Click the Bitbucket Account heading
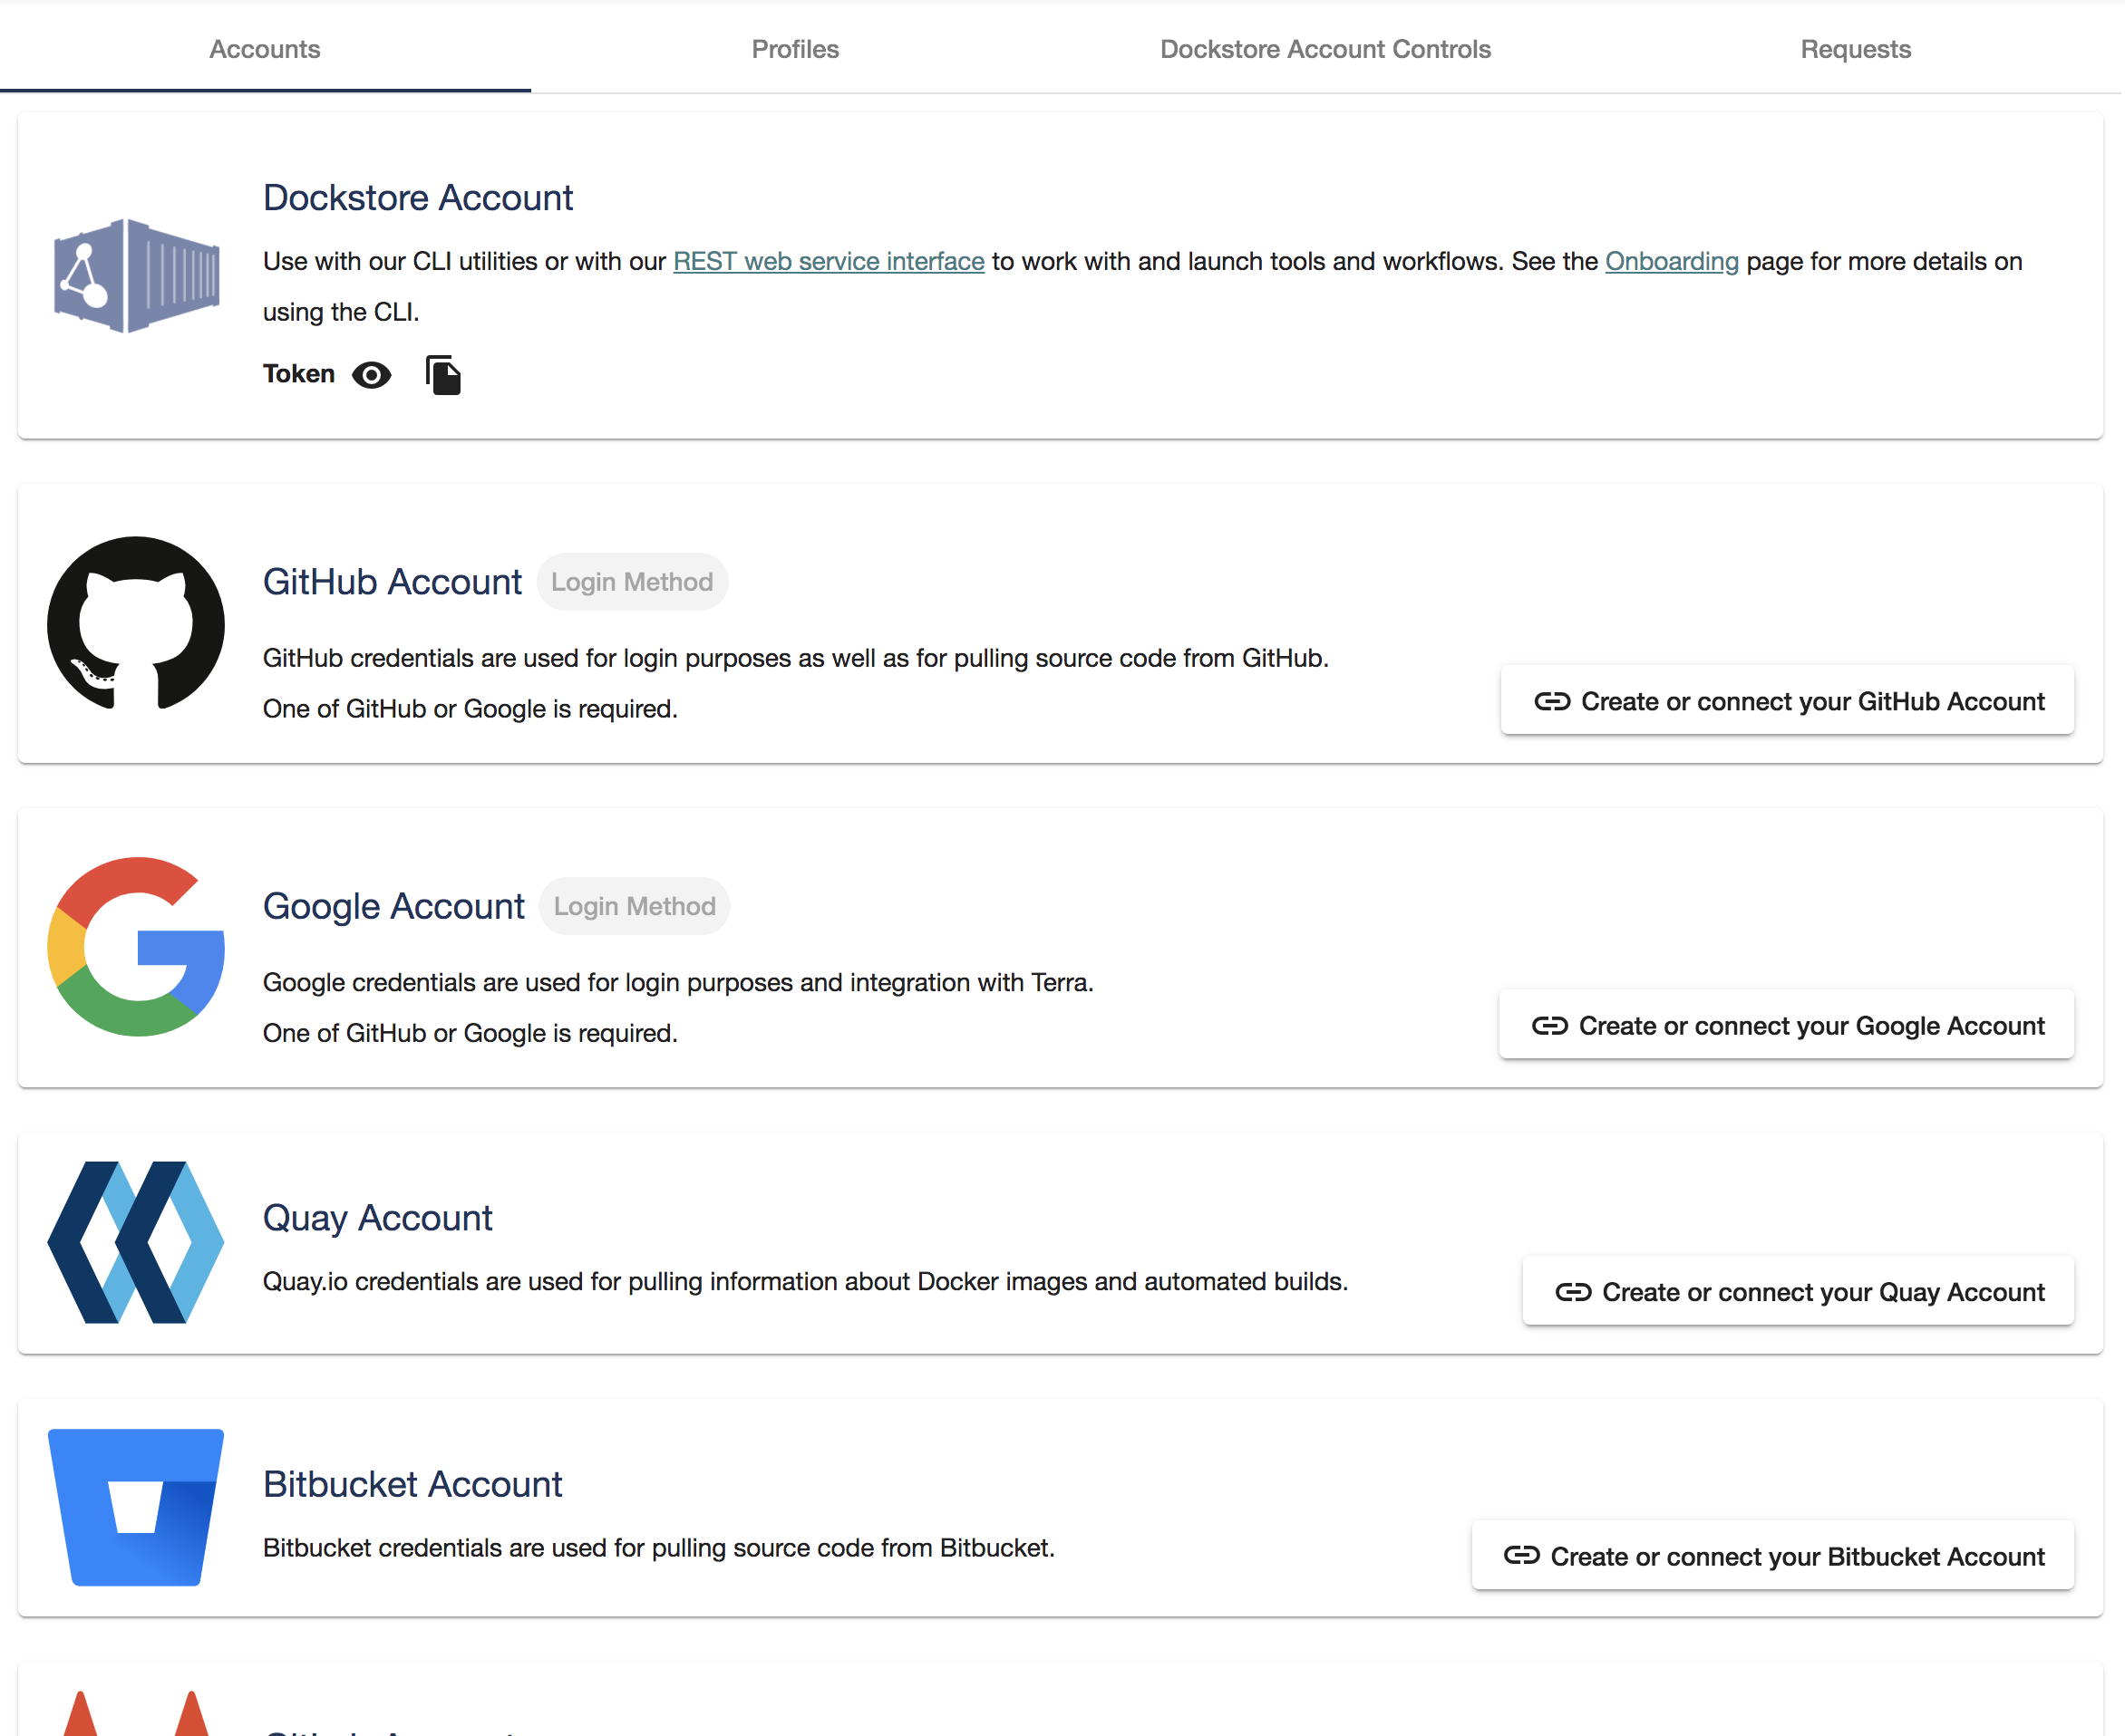 (412, 1484)
